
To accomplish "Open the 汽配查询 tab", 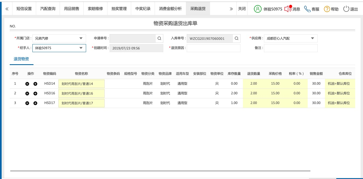I will tap(48, 9).
